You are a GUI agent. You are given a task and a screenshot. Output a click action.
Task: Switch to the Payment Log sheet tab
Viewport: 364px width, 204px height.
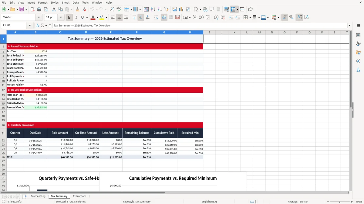pyautogui.click(x=38, y=196)
